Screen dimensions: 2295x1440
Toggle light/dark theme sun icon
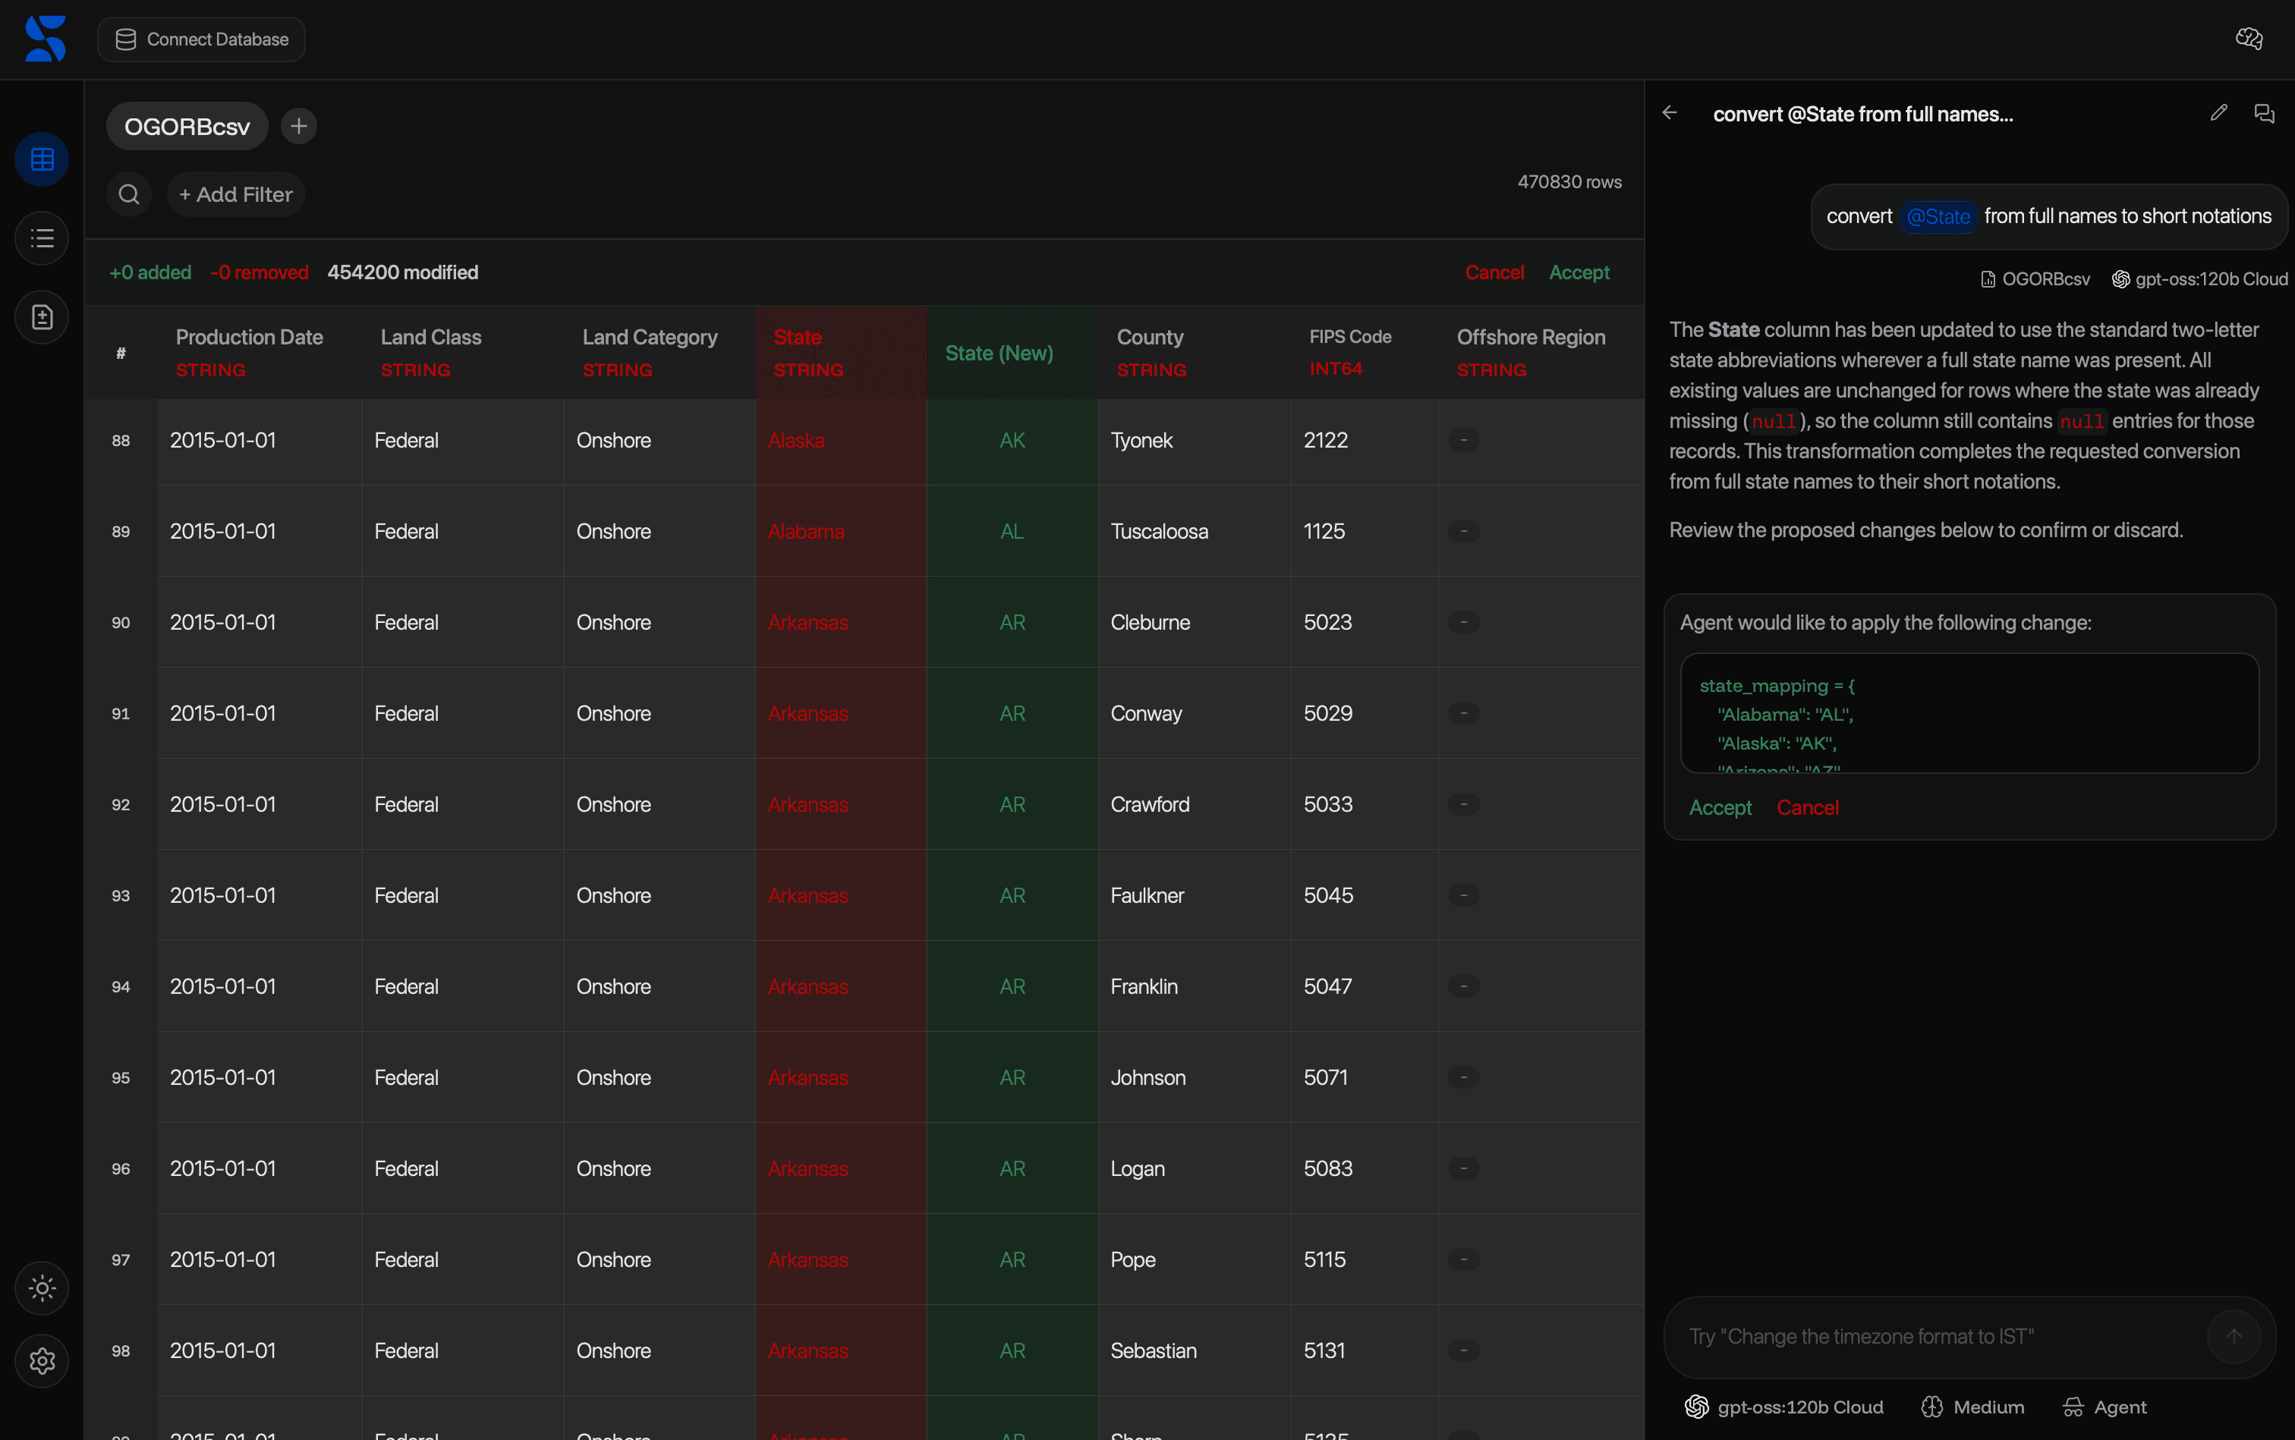42,1288
